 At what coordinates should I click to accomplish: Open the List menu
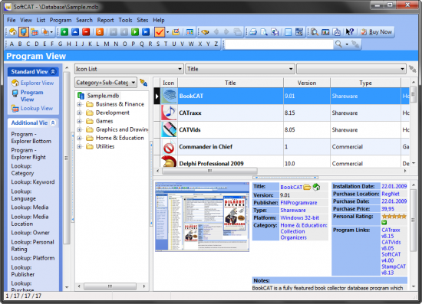point(41,20)
